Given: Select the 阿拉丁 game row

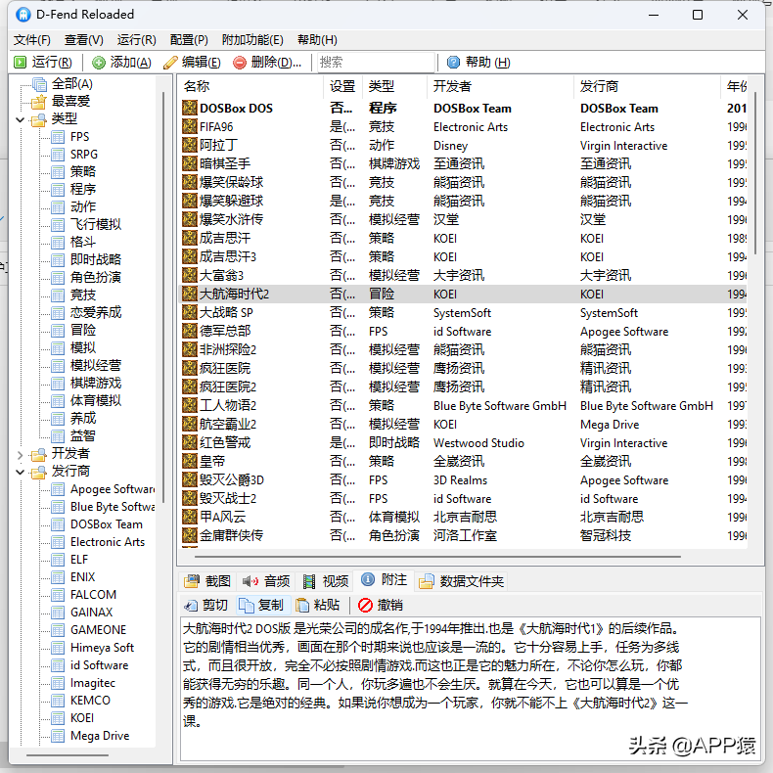Looking at the screenshot, I should [463, 146].
